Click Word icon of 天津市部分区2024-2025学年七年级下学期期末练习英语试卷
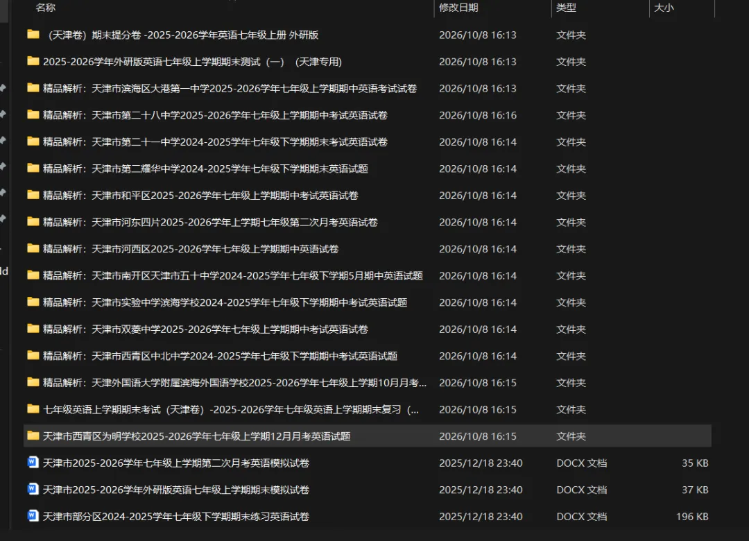The height and width of the screenshot is (541, 749). click(33, 515)
